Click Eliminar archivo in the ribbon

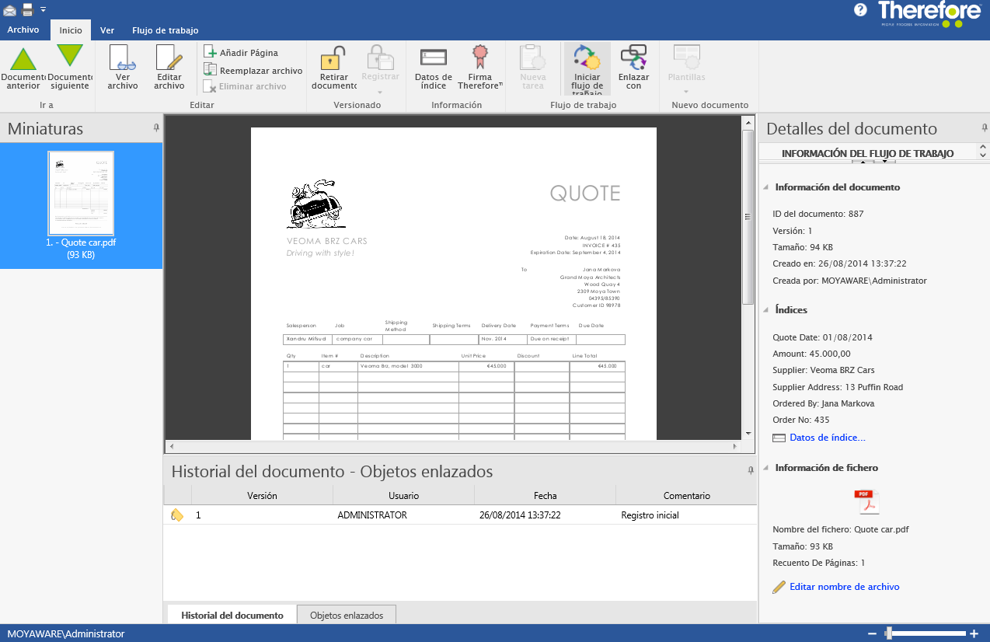(x=246, y=86)
